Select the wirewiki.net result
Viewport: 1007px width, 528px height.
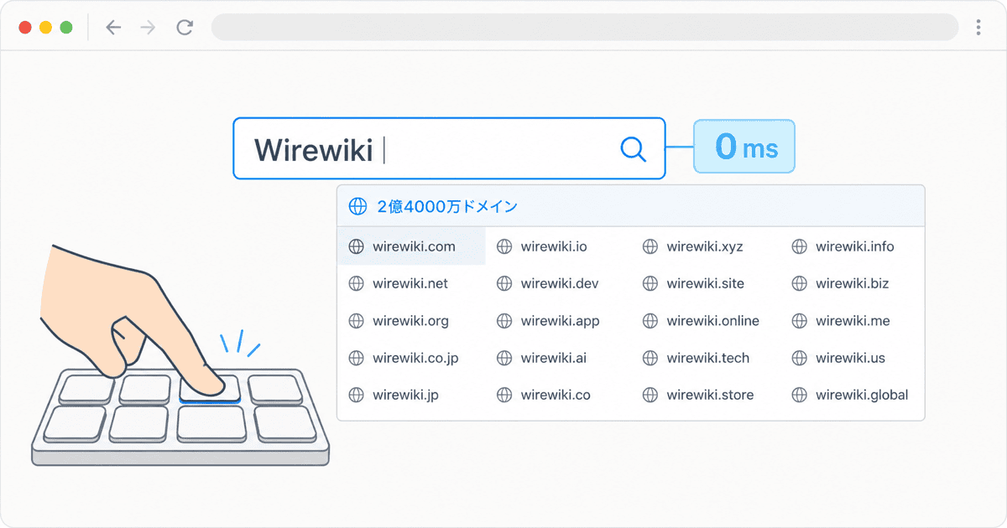coord(410,283)
